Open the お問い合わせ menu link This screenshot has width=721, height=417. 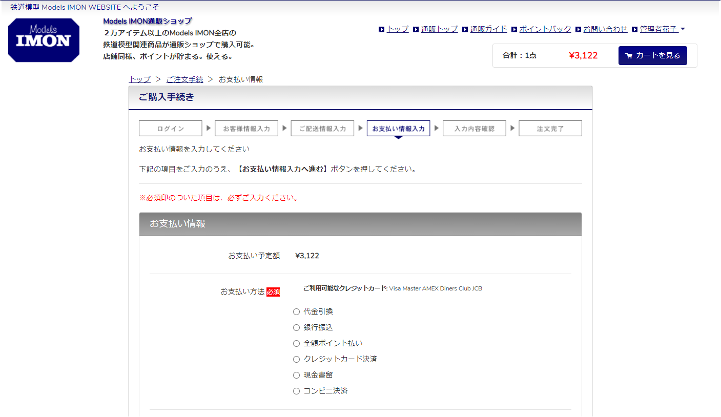point(605,29)
